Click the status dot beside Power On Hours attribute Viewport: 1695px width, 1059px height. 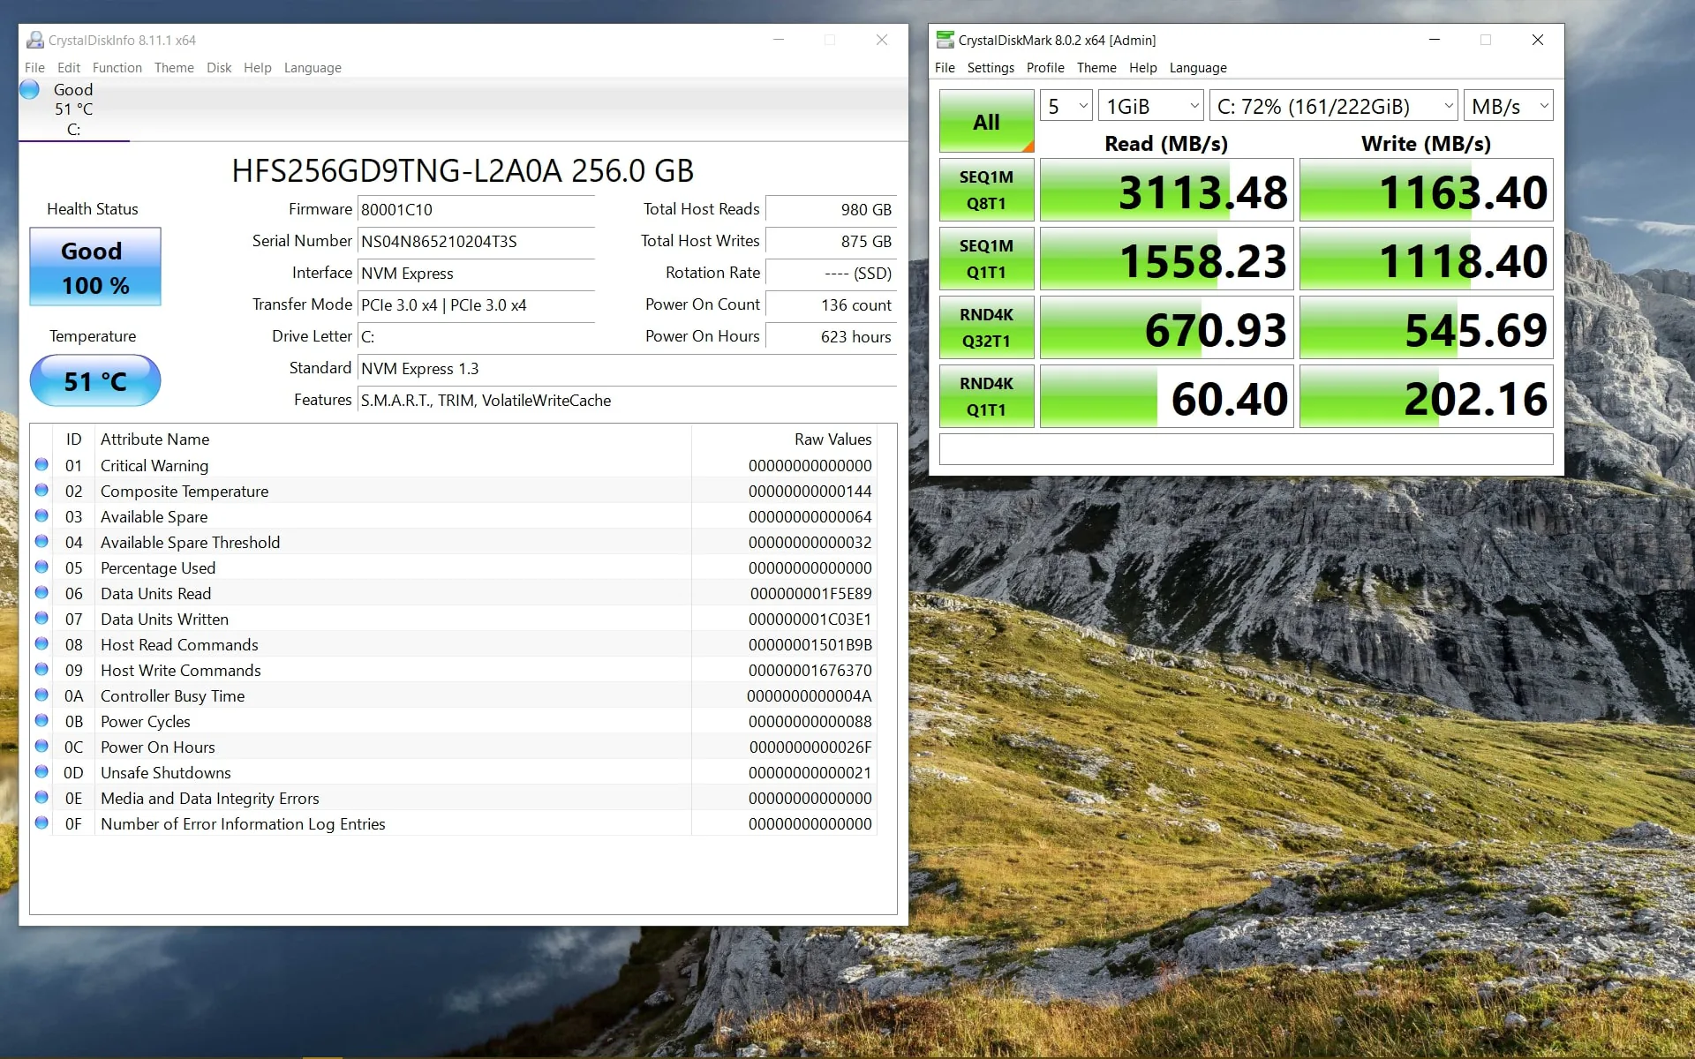tap(41, 746)
